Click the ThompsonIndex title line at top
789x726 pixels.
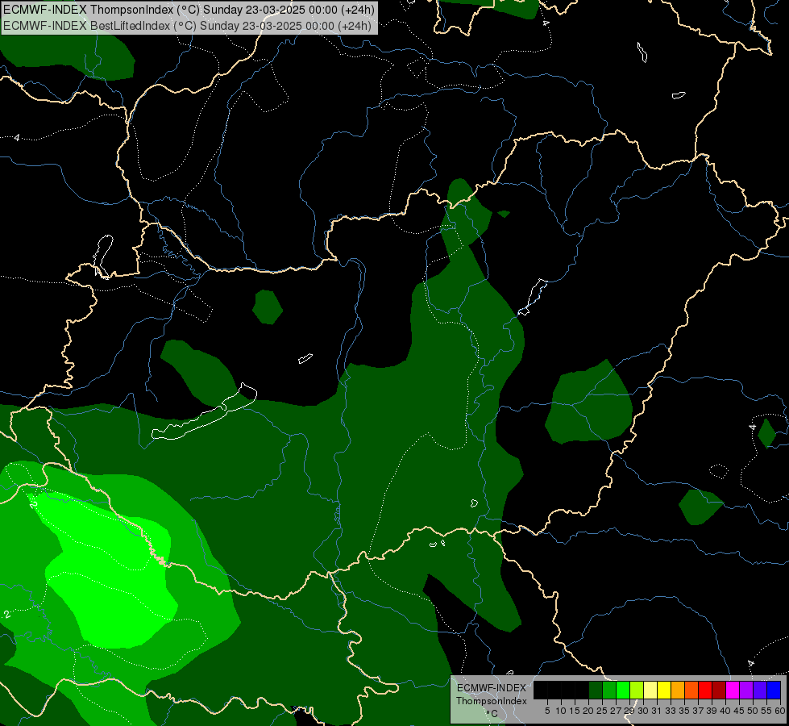[x=189, y=10]
